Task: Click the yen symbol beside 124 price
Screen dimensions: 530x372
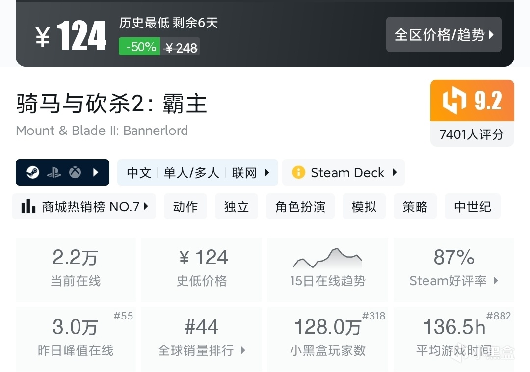Action: pos(43,36)
